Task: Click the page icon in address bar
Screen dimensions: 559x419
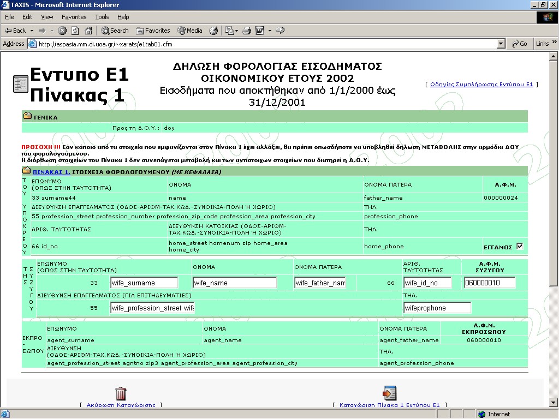Action: click(x=32, y=44)
